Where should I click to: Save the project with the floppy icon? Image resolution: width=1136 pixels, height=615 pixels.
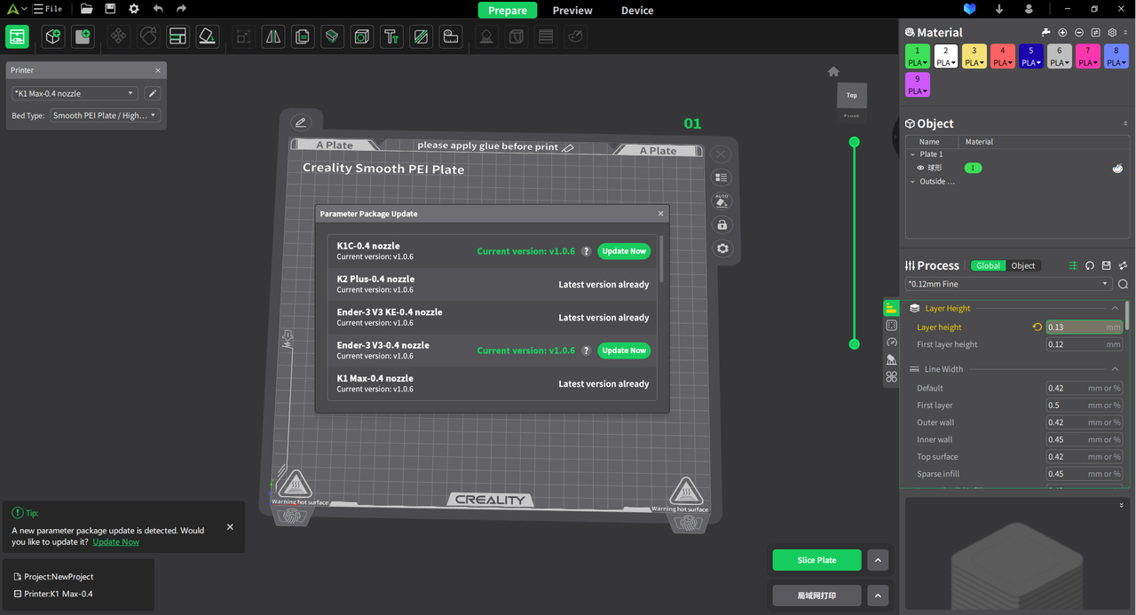click(110, 9)
